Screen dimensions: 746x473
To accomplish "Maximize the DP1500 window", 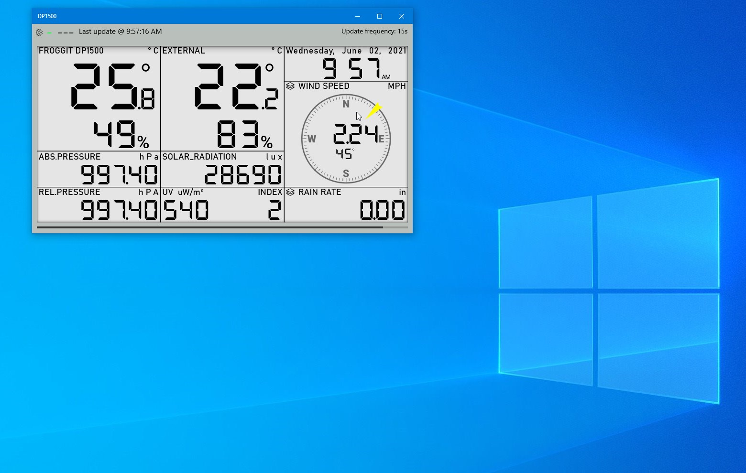I will [x=380, y=16].
